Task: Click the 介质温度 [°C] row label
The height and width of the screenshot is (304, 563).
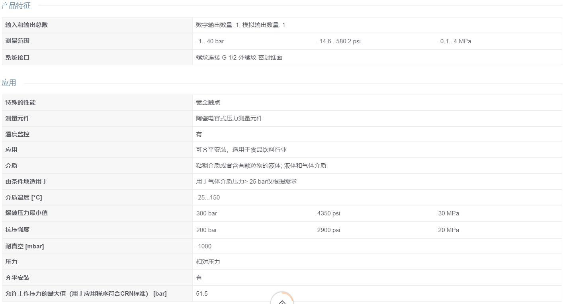Action: coord(23,198)
